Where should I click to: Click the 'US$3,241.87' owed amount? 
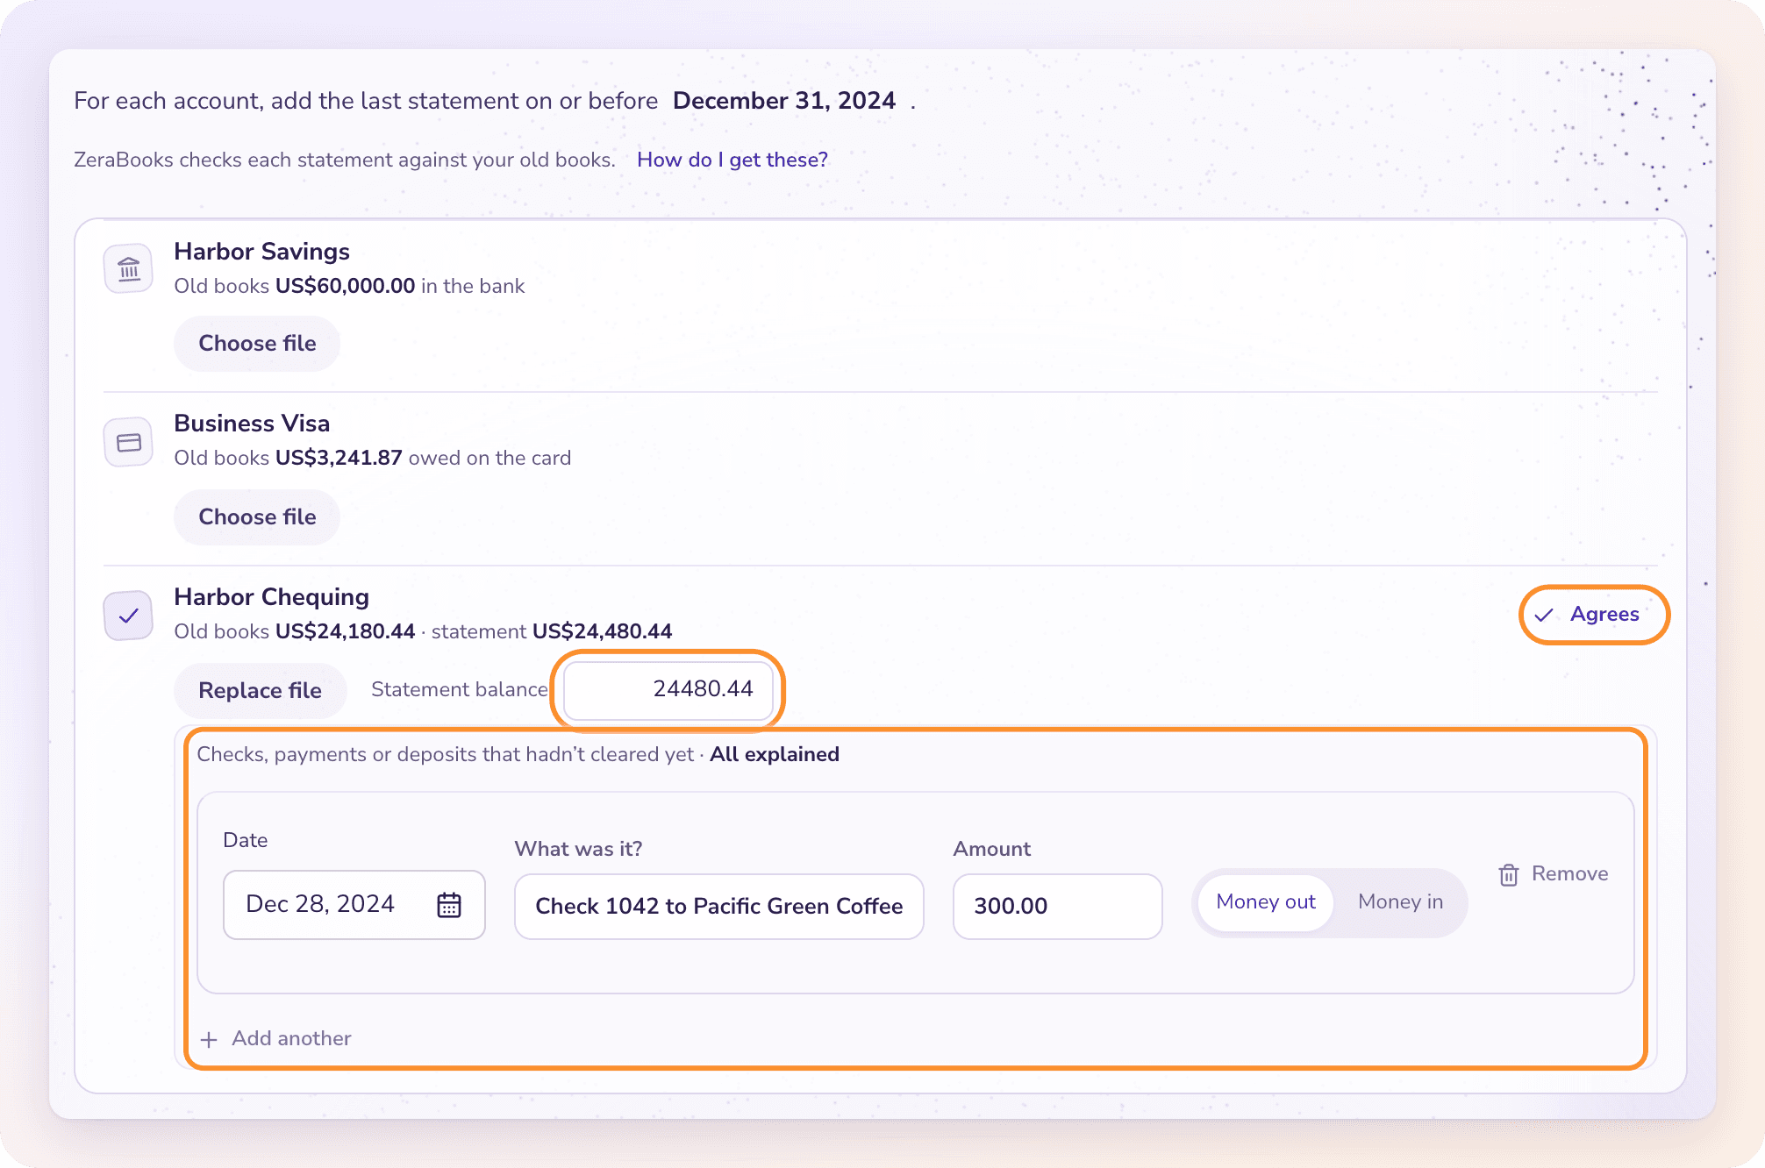click(x=339, y=458)
